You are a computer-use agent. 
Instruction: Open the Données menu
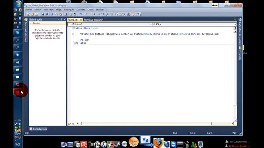(81, 9)
